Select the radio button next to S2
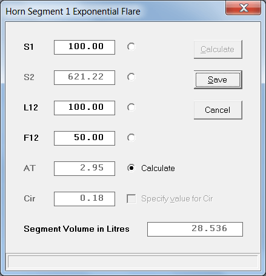Image resolution: width=266 pixels, height=276 pixels. (131, 77)
